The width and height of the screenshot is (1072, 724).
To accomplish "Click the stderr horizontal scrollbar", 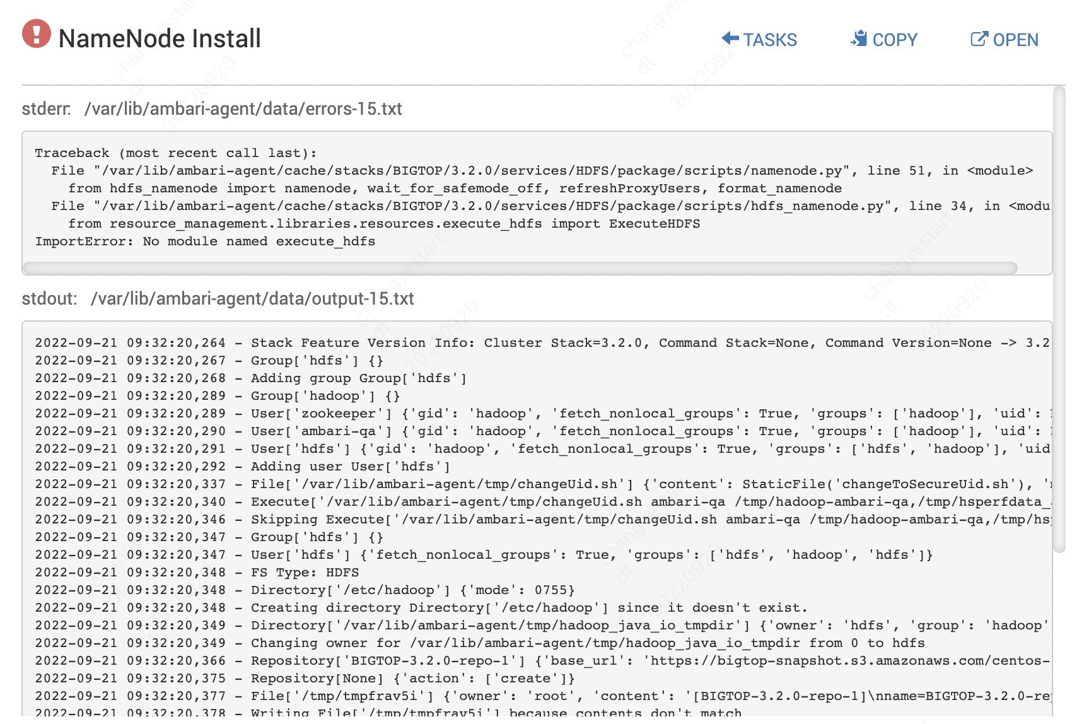I will coord(520,268).
